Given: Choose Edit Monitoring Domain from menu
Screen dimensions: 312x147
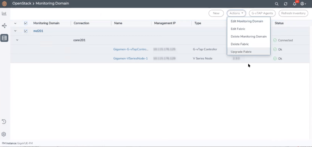Looking at the screenshot, I should coord(247,21).
